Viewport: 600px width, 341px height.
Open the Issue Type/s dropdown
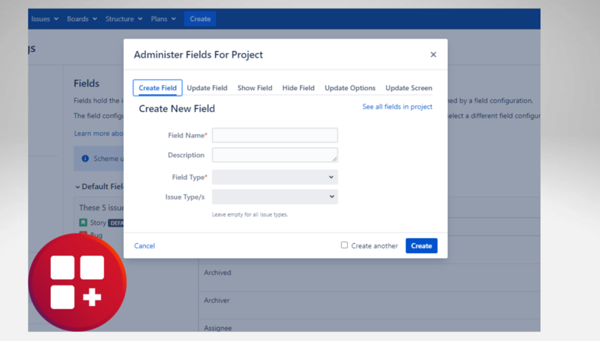pos(275,197)
